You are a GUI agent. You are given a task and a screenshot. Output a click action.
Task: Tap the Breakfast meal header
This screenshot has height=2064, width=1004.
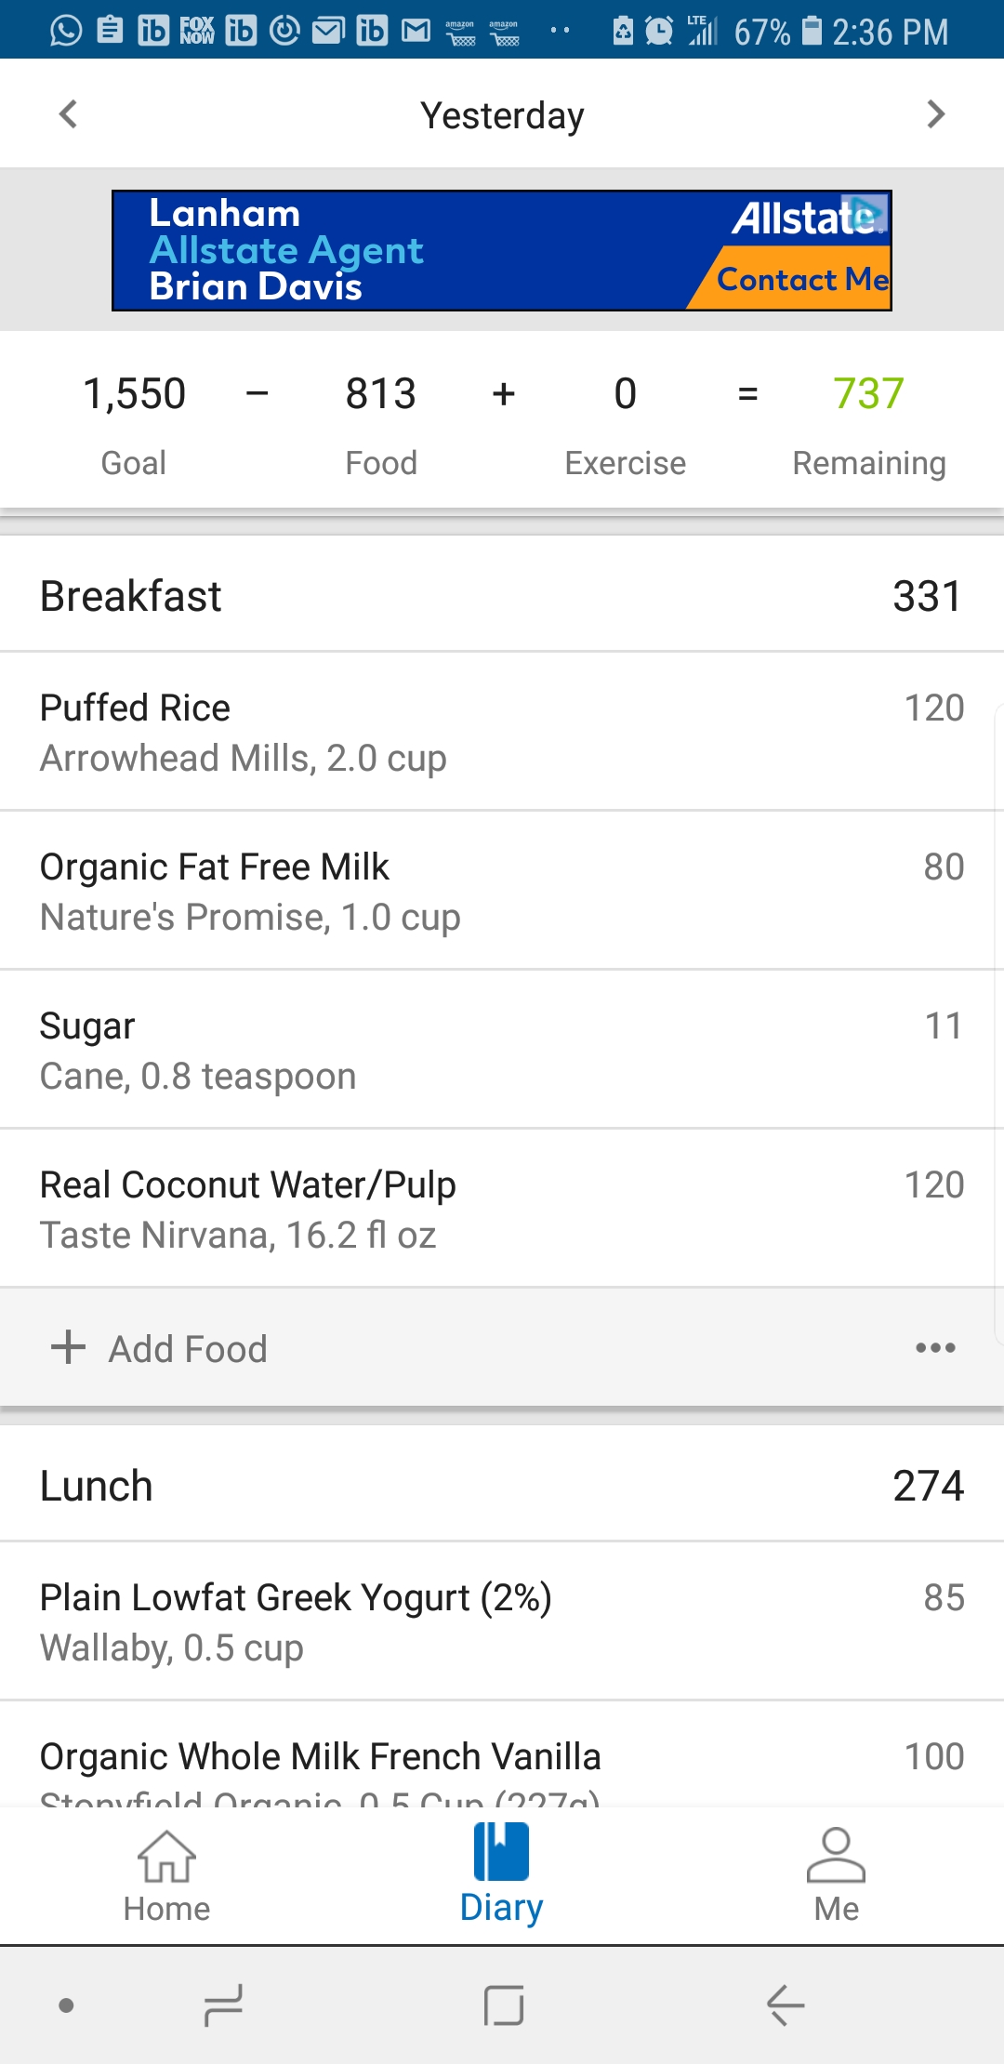pyautogui.click(x=502, y=595)
